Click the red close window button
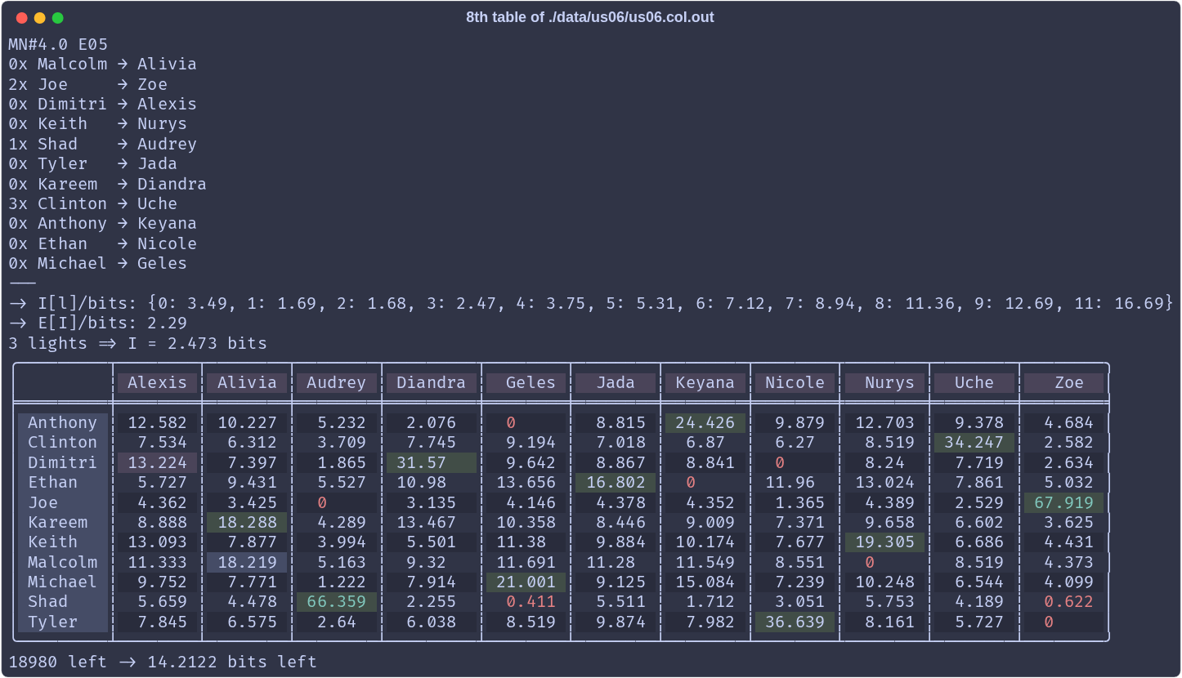This screenshot has width=1182, height=678. (21, 18)
